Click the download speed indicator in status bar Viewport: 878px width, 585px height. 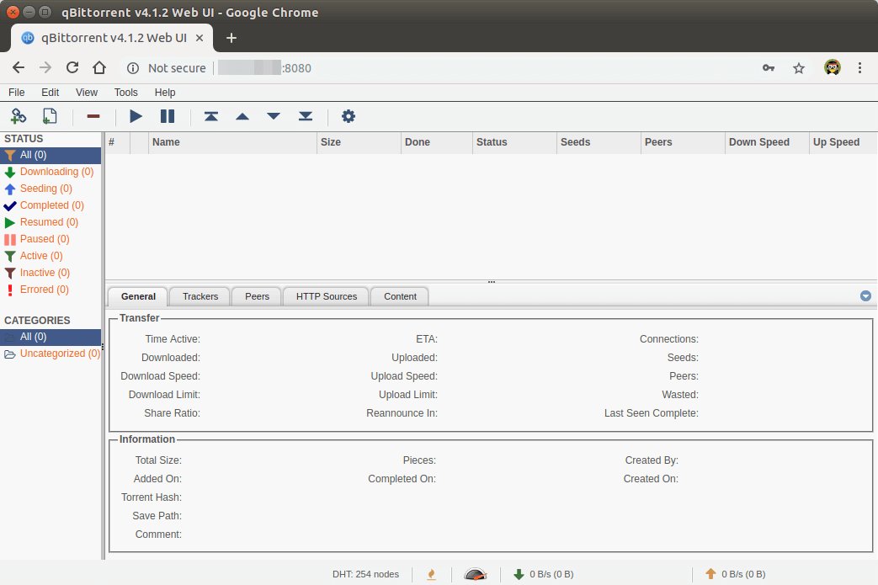pyautogui.click(x=544, y=574)
